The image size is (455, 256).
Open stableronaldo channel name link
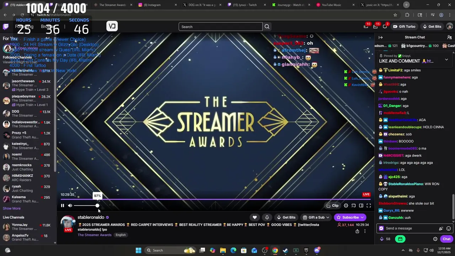pos(91,217)
